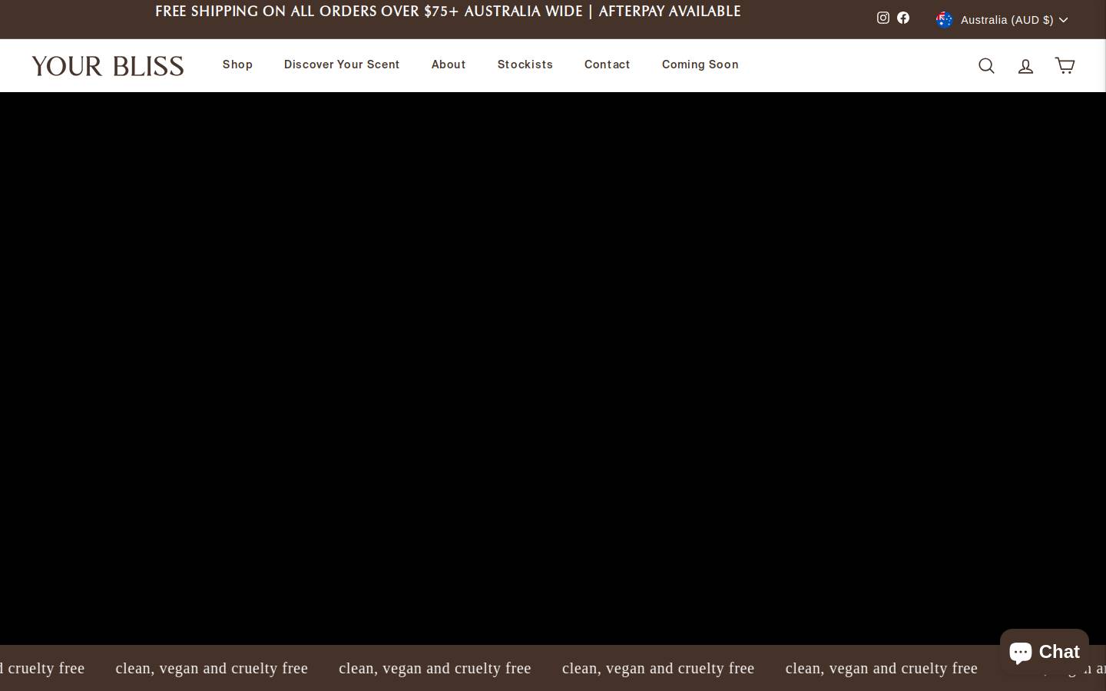Viewport: 1106px width, 691px height.
Task: Click the Australian flag icon
Action: click(x=945, y=20)
